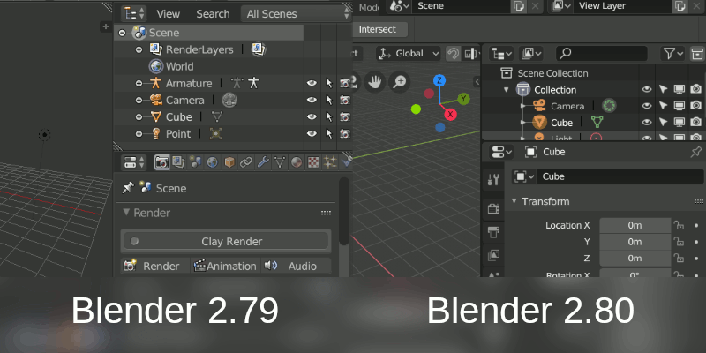Open Material sphere tab in 2.79

click(x=297, y=162)
